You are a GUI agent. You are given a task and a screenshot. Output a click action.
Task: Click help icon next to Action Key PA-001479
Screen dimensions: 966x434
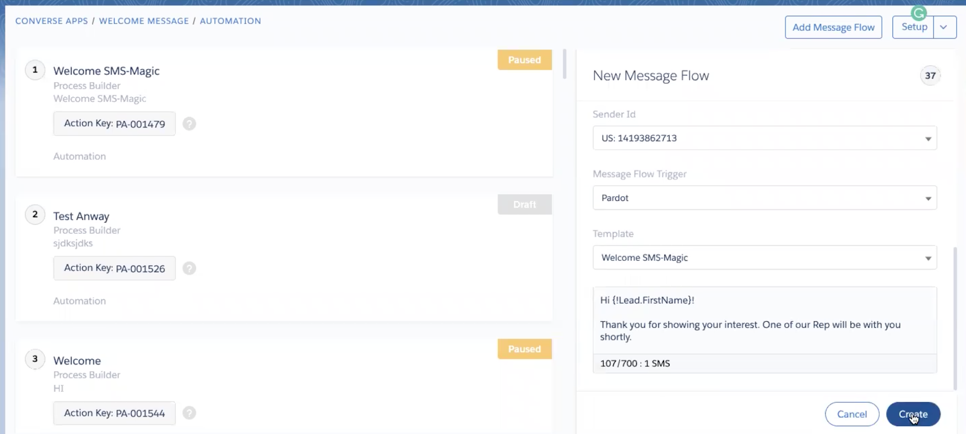pos(189,124)
